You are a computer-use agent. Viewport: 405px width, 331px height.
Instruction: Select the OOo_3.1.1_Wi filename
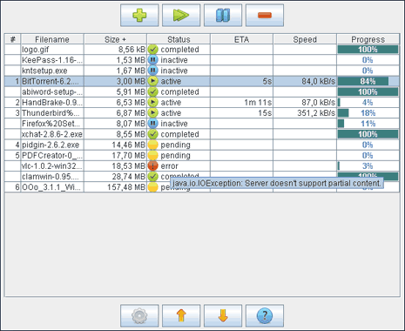[x=52, y=187]
